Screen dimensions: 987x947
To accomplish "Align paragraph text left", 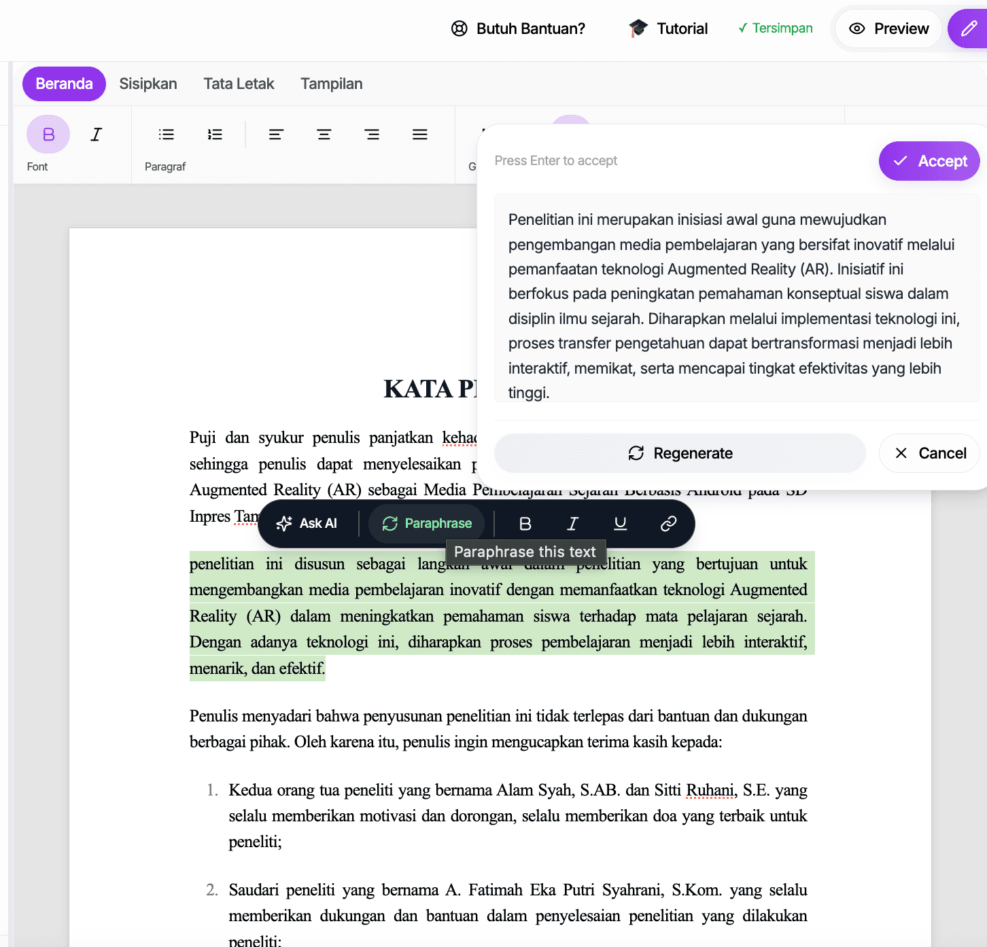I will [276, 135].
